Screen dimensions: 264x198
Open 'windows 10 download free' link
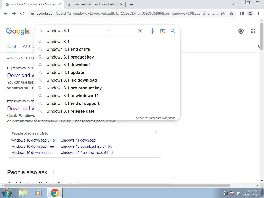(x=32, y=146)
